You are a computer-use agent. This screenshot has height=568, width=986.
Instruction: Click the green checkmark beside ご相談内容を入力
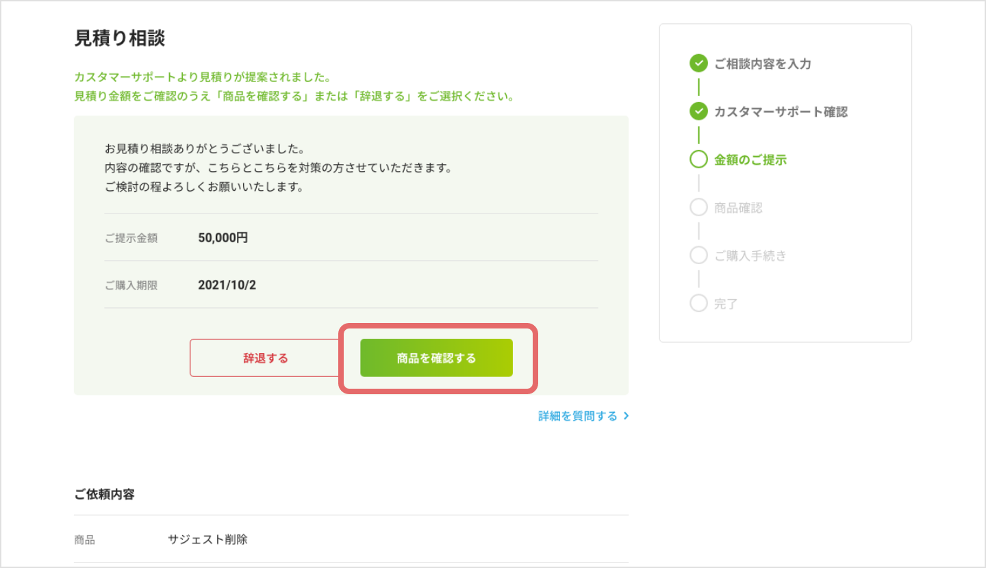(698, 64)
